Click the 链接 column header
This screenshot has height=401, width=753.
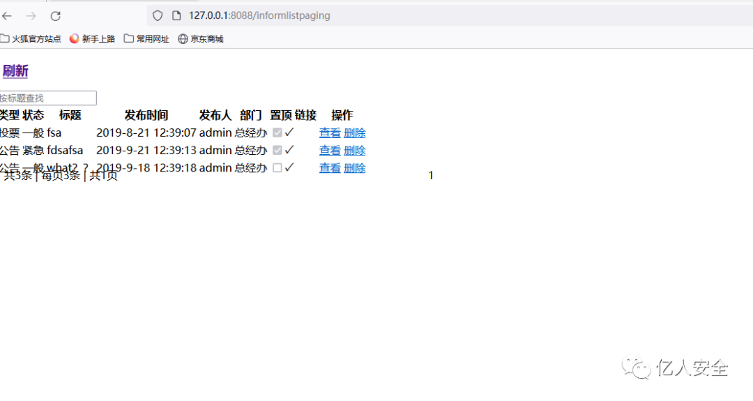(x=306, y=115)
